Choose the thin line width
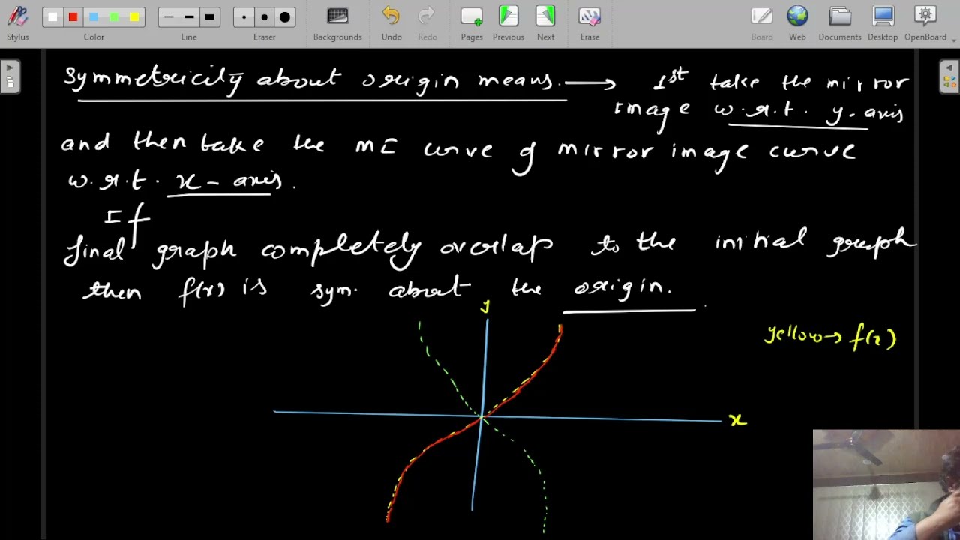The height and width of the screenshot is (540, 960). coord(169,17)
